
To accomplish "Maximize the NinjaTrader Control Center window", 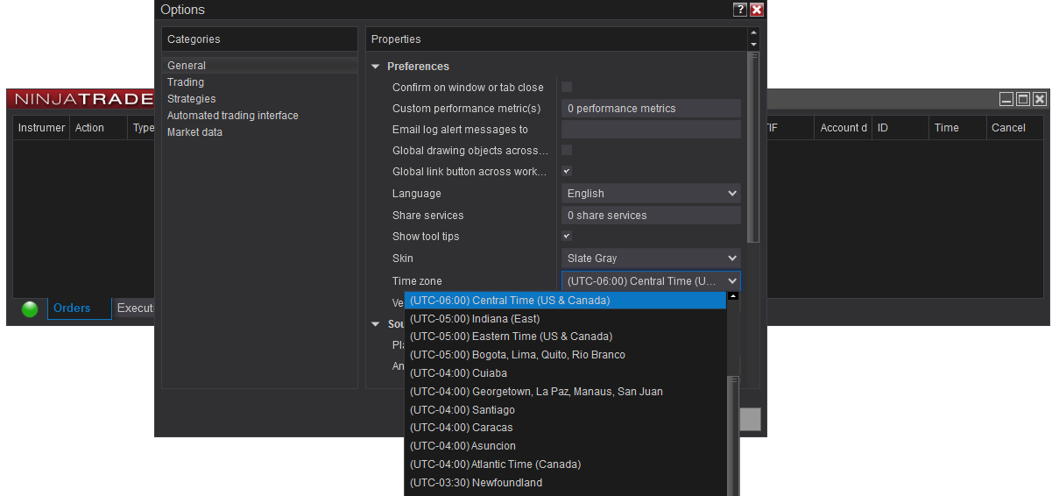I will 1023,100.
